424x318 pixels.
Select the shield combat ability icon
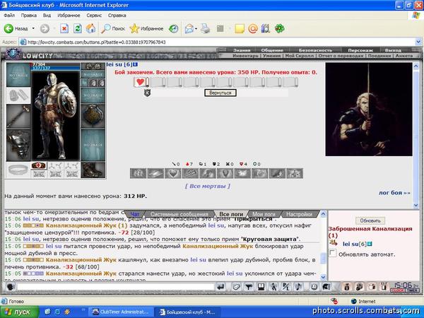point(225,173)
